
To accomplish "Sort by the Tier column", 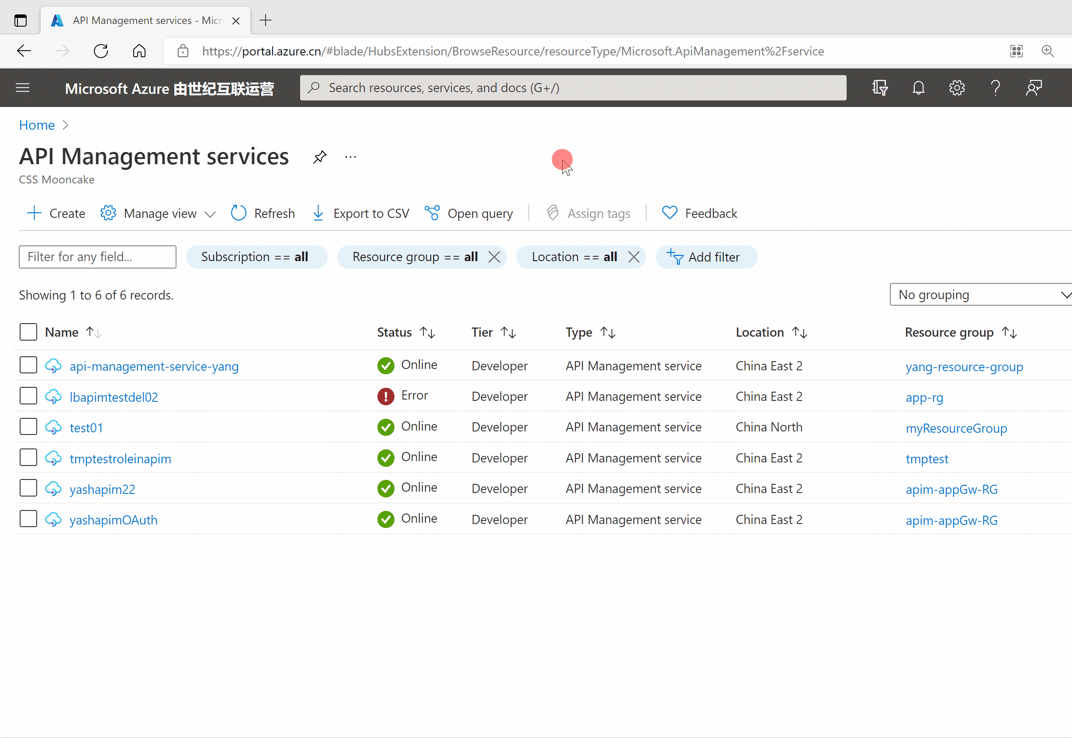I will [494, 332].
